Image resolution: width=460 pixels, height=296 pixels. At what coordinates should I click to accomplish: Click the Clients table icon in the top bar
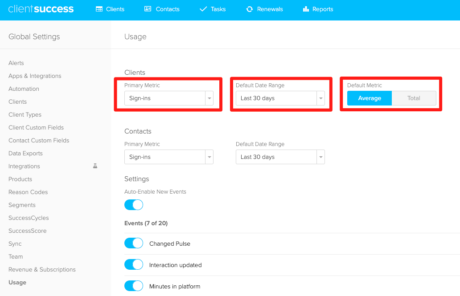click(x=99, y=9)
